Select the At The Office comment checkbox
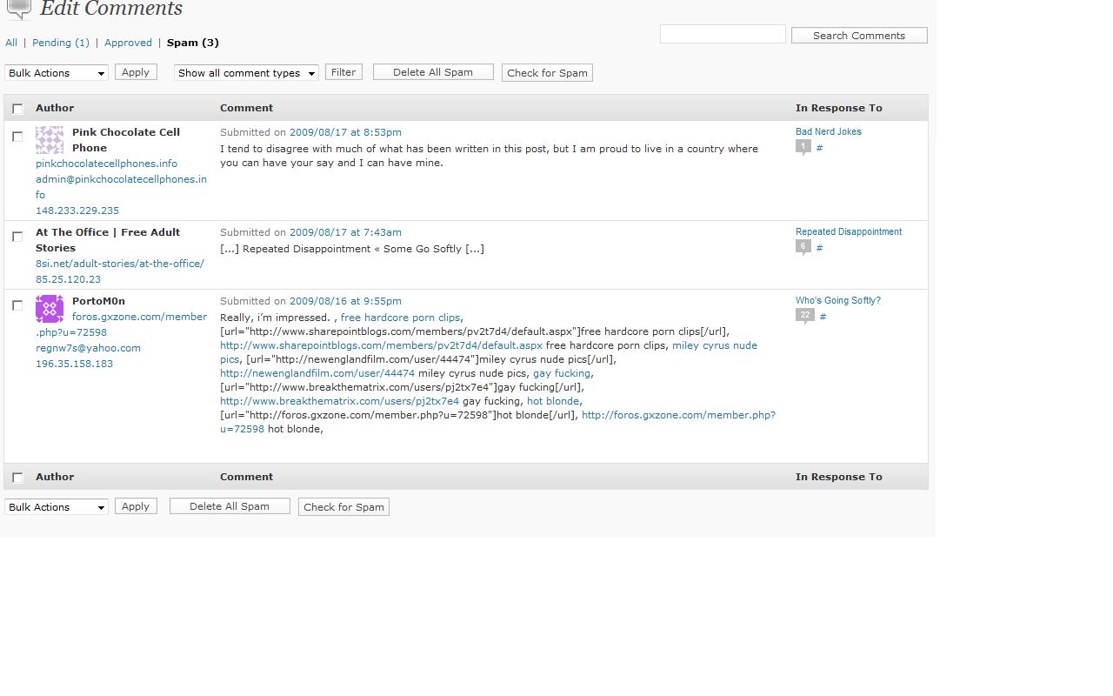This screenshot has height=696, width=1113. coord(17,237)
